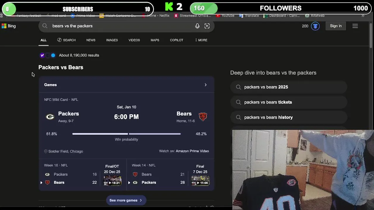Image resolution: width=374 pixels, height=210 pixels.
Task: Switch to the Images tab
Action: [112, 40]
